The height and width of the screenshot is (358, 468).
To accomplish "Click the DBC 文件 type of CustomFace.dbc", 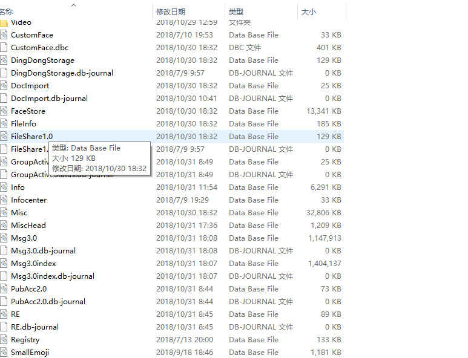I will point(245,48).
